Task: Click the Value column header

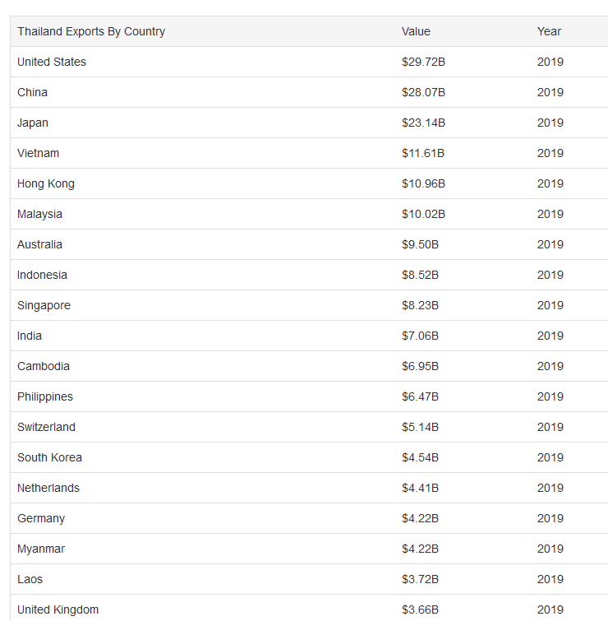Action: coord(416,31)
